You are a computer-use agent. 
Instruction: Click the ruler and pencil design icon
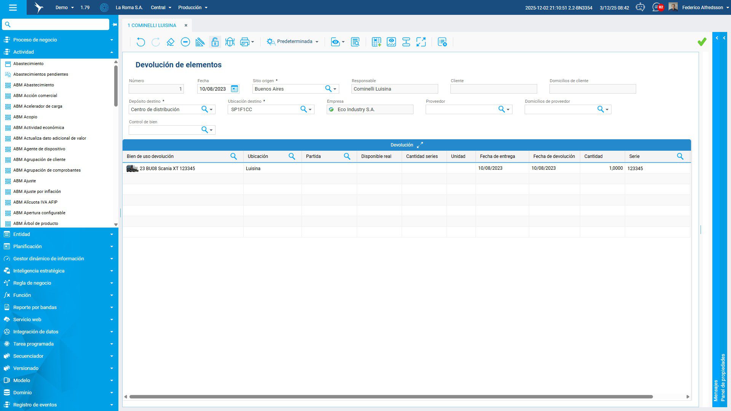click(200, 42)
